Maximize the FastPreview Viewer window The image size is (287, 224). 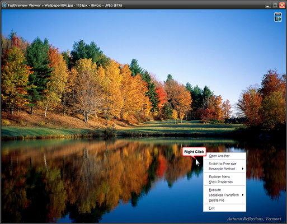pyautogui.click(x=275, y=6)
